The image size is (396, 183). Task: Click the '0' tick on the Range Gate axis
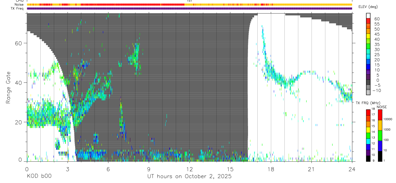[x=21, y=159]
